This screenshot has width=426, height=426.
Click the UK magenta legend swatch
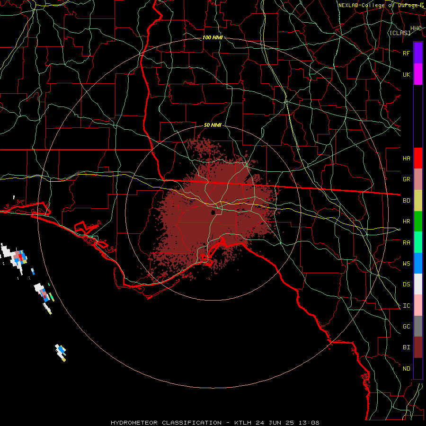click(x=418, y=74)
